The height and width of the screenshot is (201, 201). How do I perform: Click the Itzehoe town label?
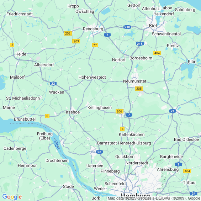pyautogui.click(x=73, y=112)
